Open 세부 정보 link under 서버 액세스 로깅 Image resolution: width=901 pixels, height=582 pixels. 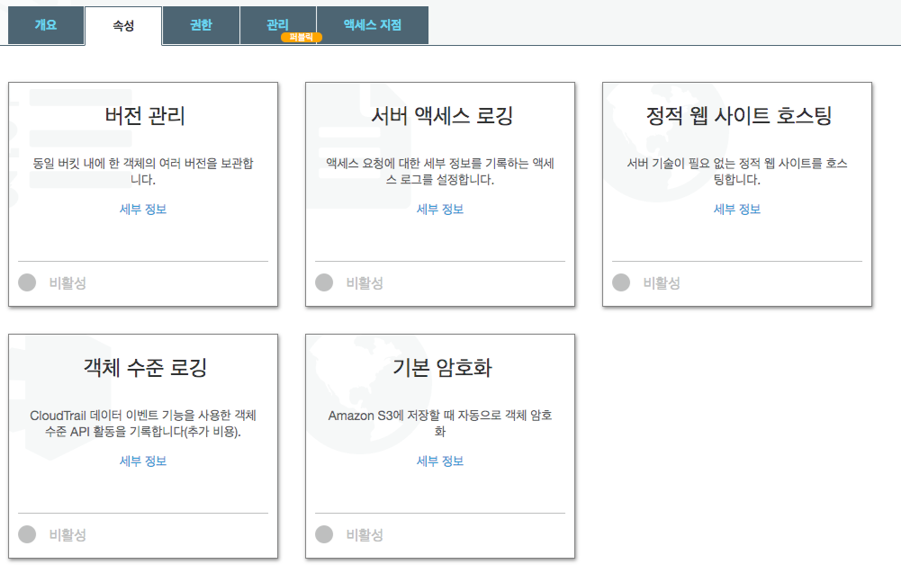[440, 209]
